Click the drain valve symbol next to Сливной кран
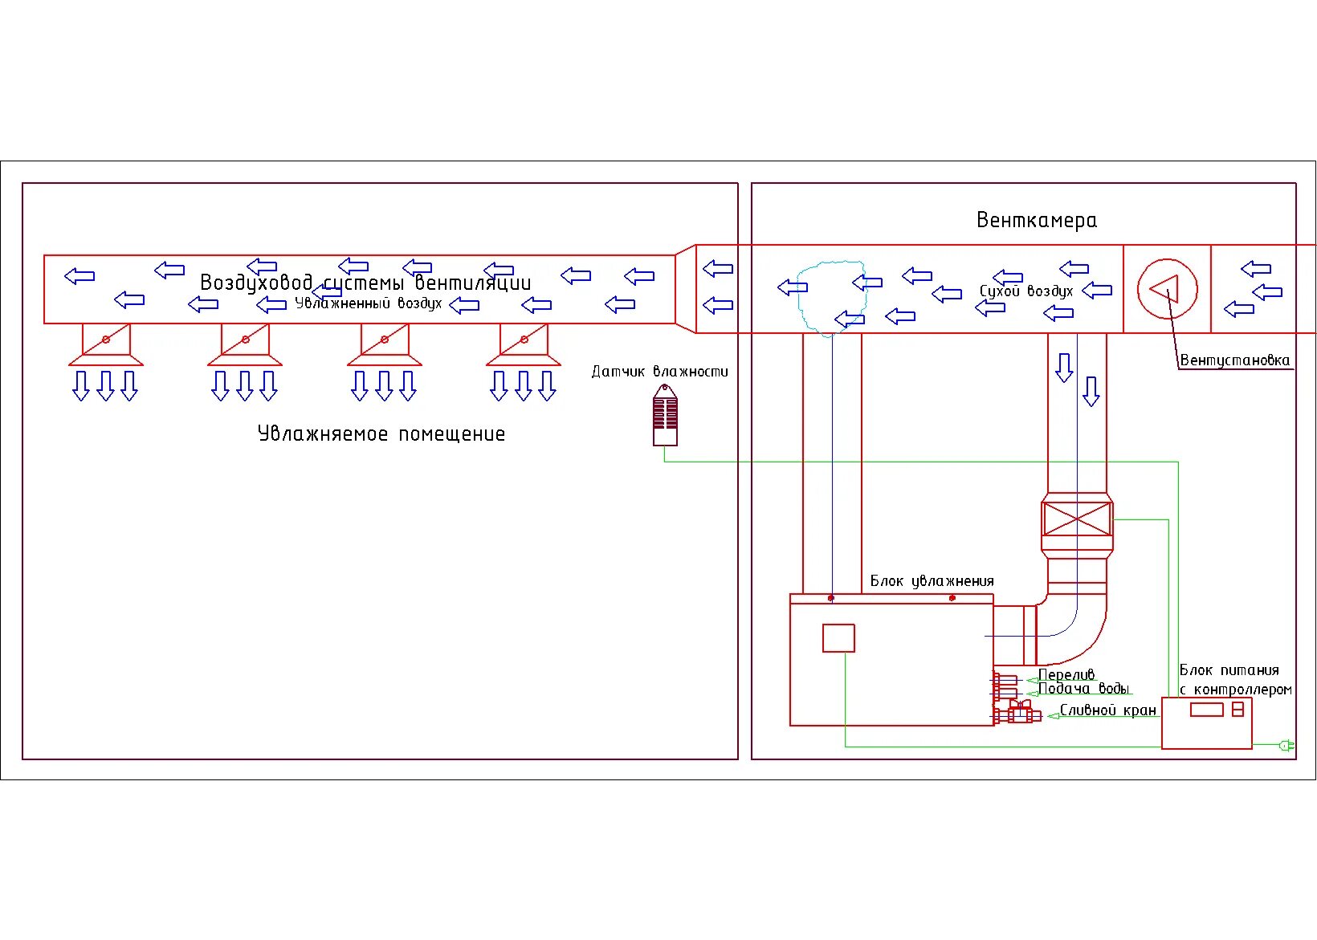The width and height of the screenshot is (1317, 940). click(x=1020, y=712)
